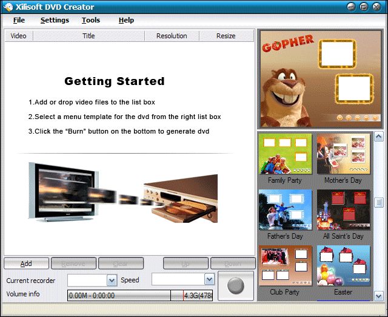Open the File menu
The image size is (388, 317).
click(19, 20)
